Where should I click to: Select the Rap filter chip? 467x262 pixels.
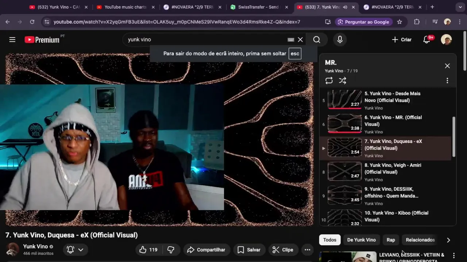391,240
